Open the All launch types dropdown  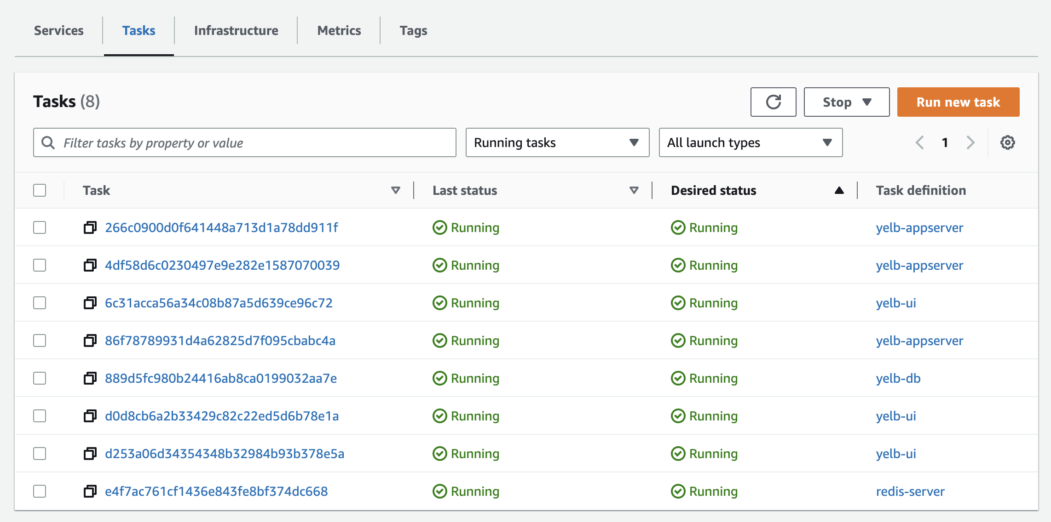click(x=751, y=142)
